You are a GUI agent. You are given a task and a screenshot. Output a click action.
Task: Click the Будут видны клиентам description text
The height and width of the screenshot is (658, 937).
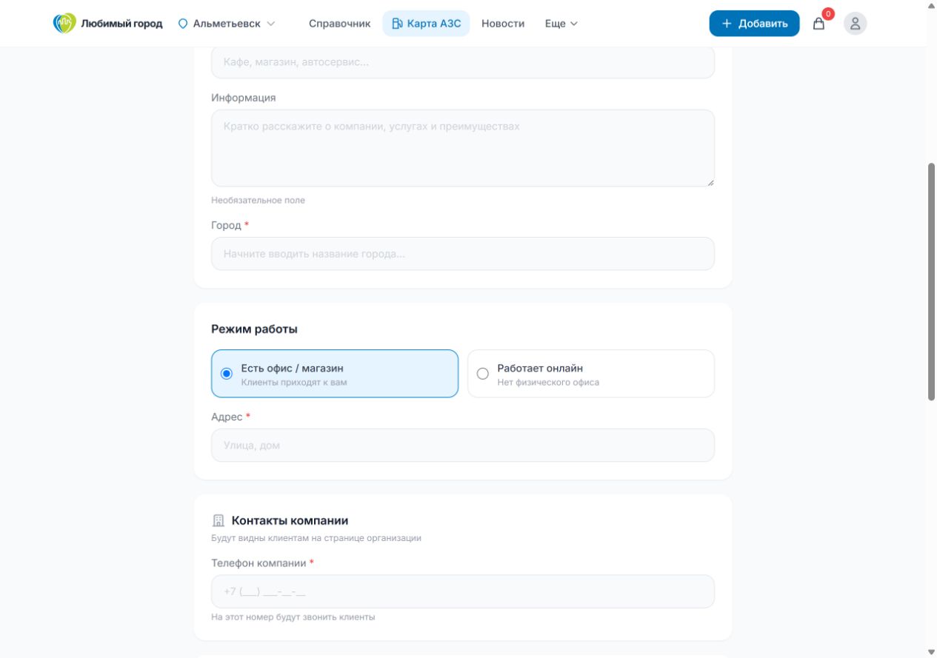coord(316,538)
